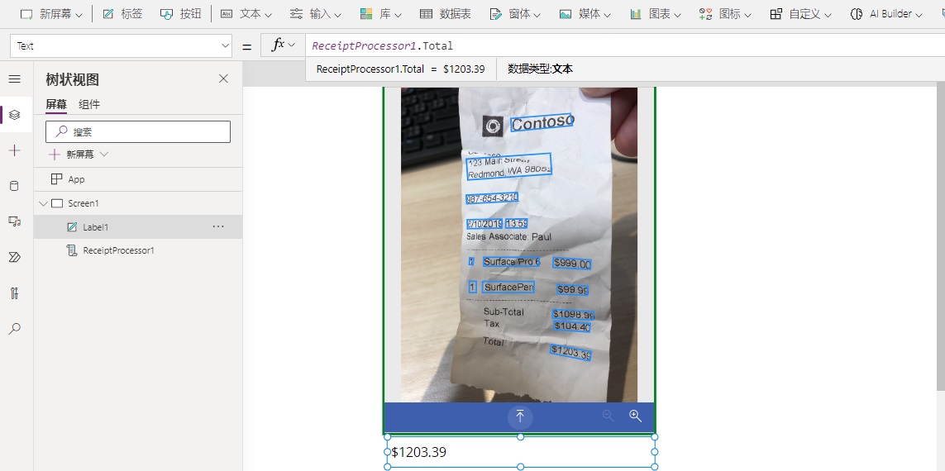Insert a 数据表 data table
The image size is (945, 471).
[x=446, y=14]
